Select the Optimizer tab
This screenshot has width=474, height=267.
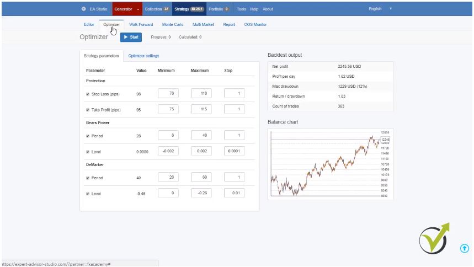pyautogui.click(x=111, y=24)
